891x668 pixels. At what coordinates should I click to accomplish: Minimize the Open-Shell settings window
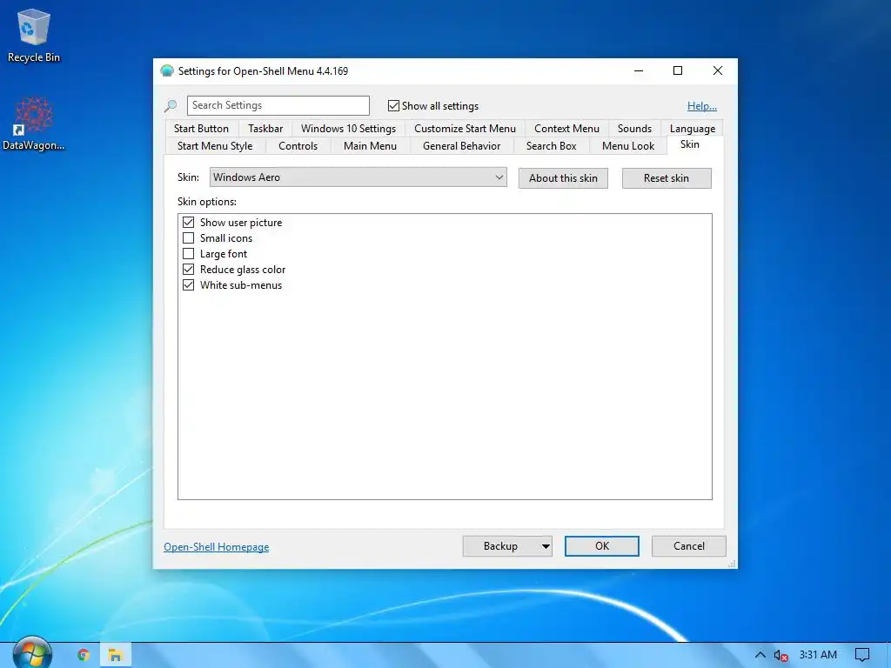coord(639,70)
